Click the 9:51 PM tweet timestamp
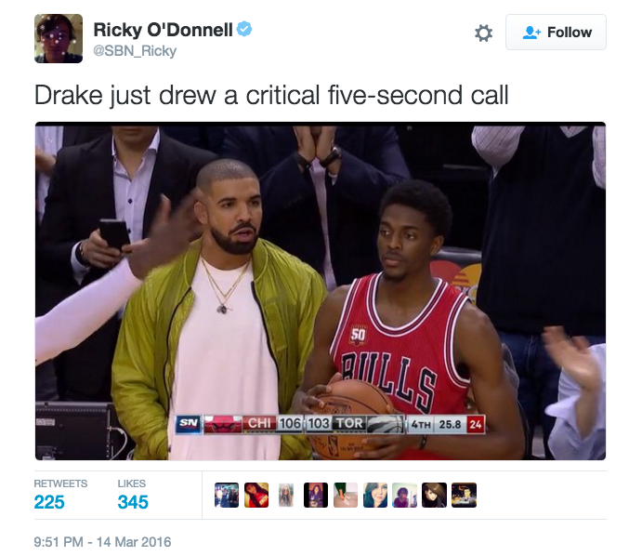The height and width of the screenshot is (556, 642). coord(102,542)
